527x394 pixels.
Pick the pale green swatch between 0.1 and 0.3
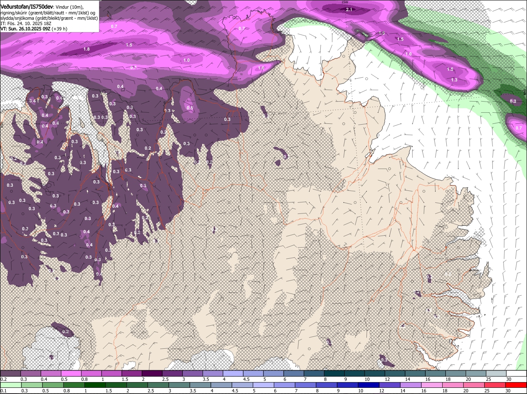tap(12, 385)
